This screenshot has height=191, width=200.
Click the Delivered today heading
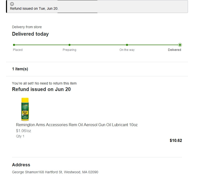pos(30,34)
